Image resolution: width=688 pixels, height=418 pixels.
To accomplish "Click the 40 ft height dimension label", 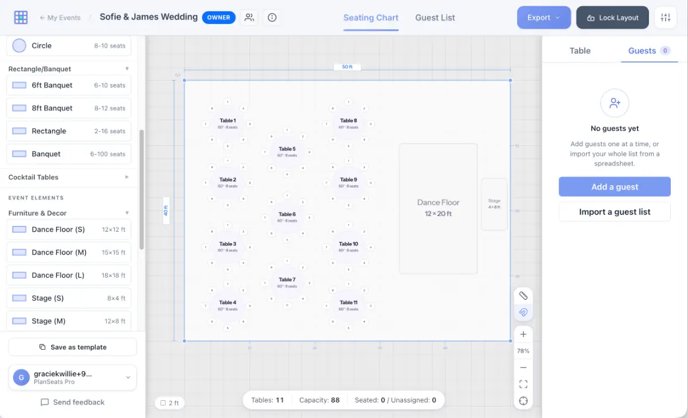I will [x=166, y=210].
